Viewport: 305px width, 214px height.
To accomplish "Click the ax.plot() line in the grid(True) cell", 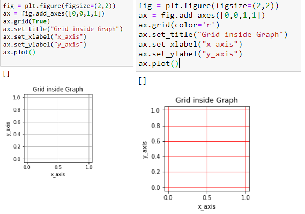I will pos(19,53).
